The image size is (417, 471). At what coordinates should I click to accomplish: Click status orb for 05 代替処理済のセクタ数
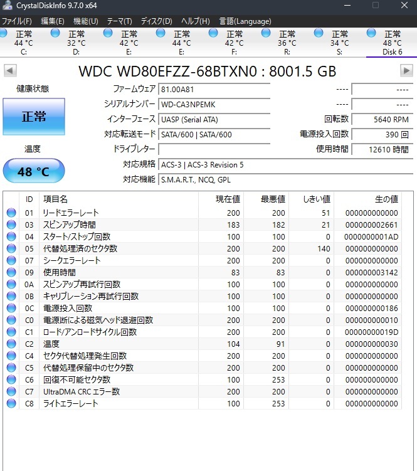click(11, 248)
